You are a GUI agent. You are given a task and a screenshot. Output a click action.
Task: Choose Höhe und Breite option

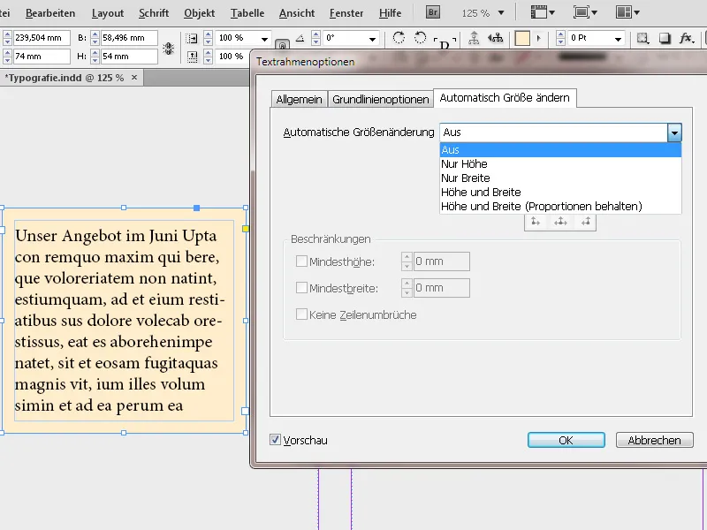tap(560, 192)
